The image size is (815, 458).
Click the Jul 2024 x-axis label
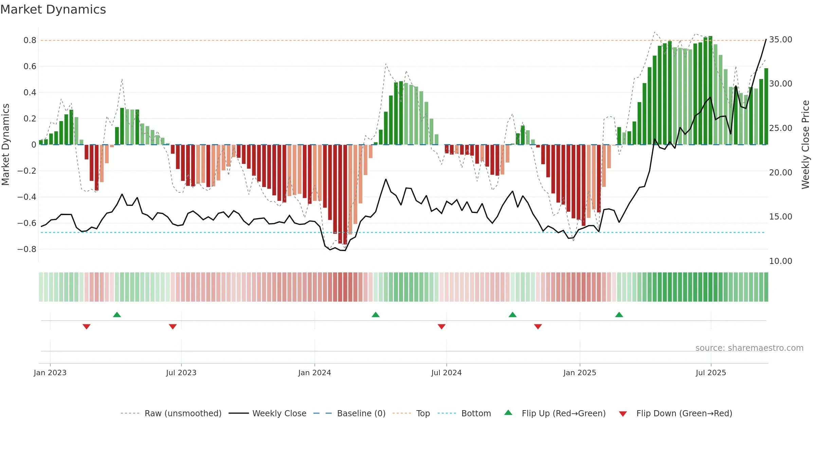click(x=447, y=373)
